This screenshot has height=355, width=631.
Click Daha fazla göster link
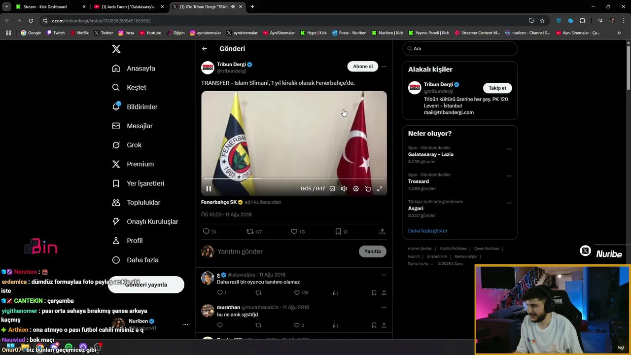tap(427, 231)
